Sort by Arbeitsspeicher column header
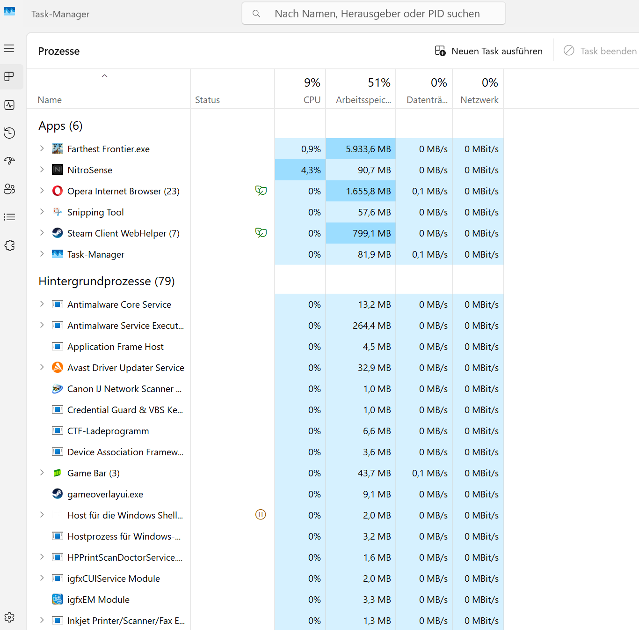Screen dimensions: 639x630 click(361, 89)
